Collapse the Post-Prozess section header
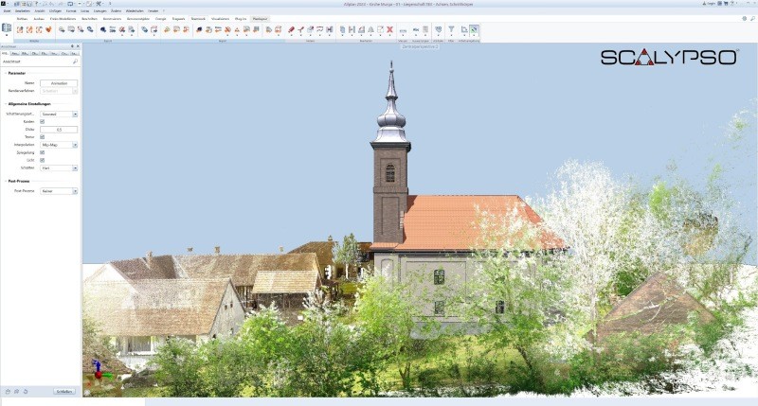Screen dimensions: 758x406 pos(18,181)
